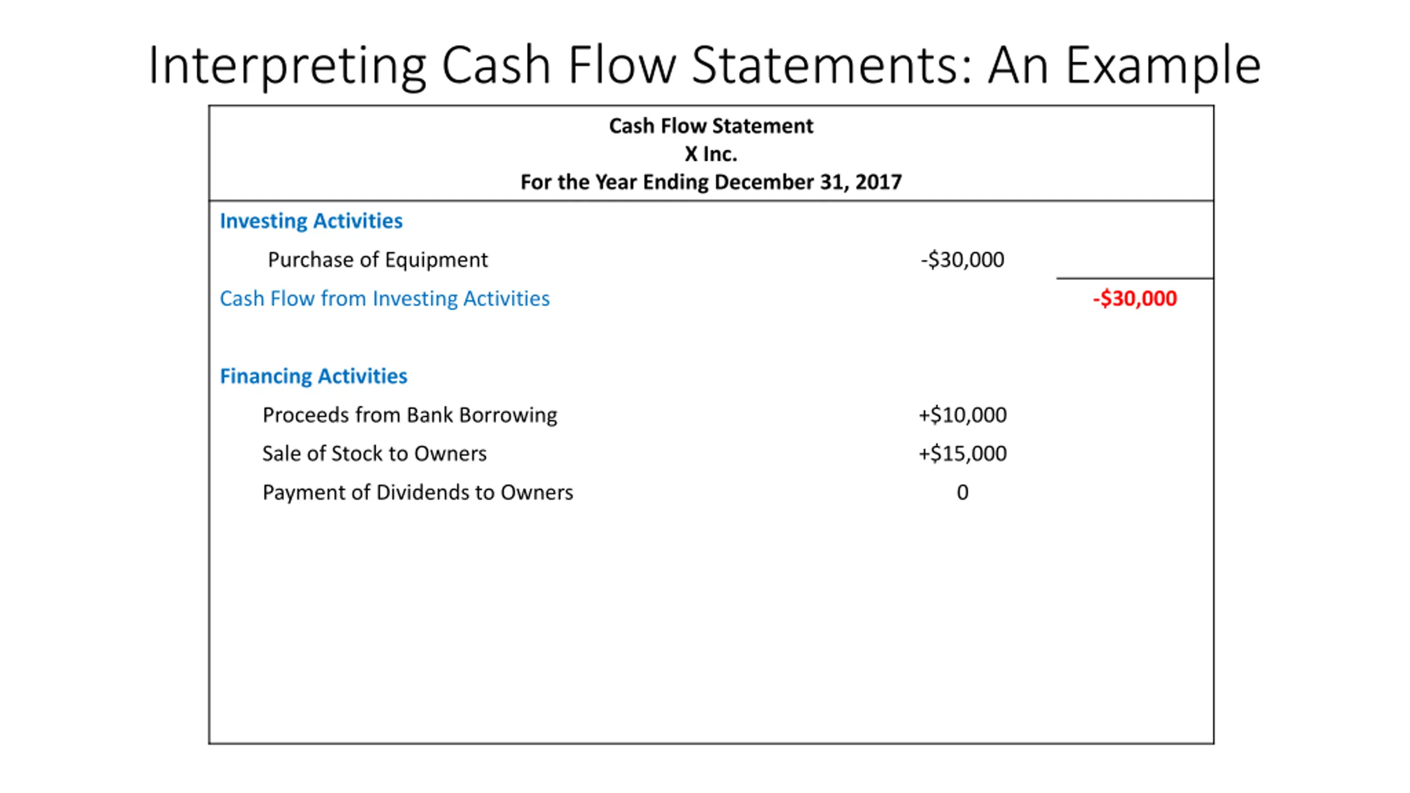Select the "Cash Flow Statement" heading text

tap(711, 126)
